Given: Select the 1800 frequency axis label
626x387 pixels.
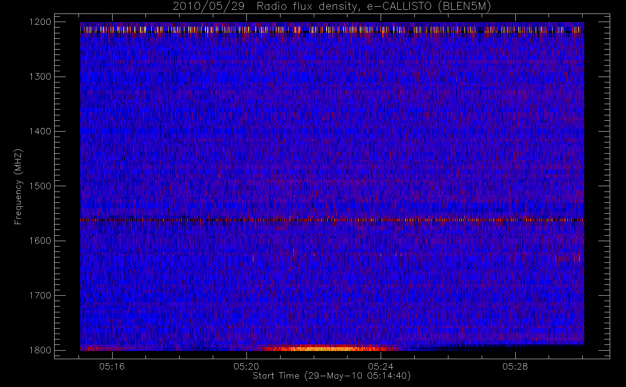Looking at the screenshot, I should (x=40, y=350).
